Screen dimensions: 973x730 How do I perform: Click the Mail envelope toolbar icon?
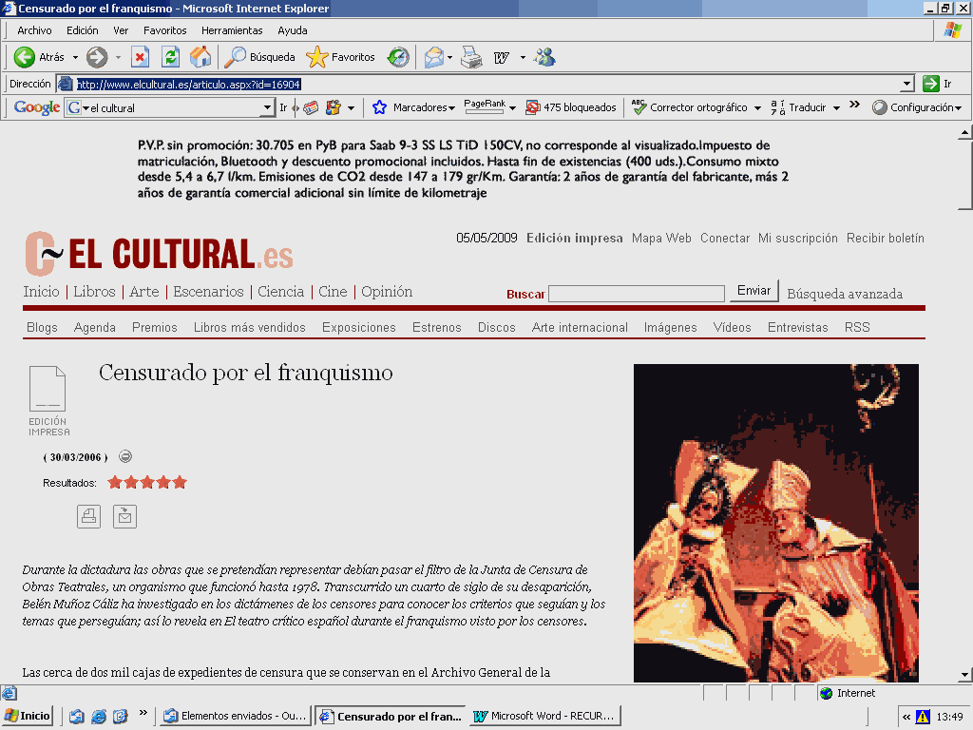(x=433, y=57)
